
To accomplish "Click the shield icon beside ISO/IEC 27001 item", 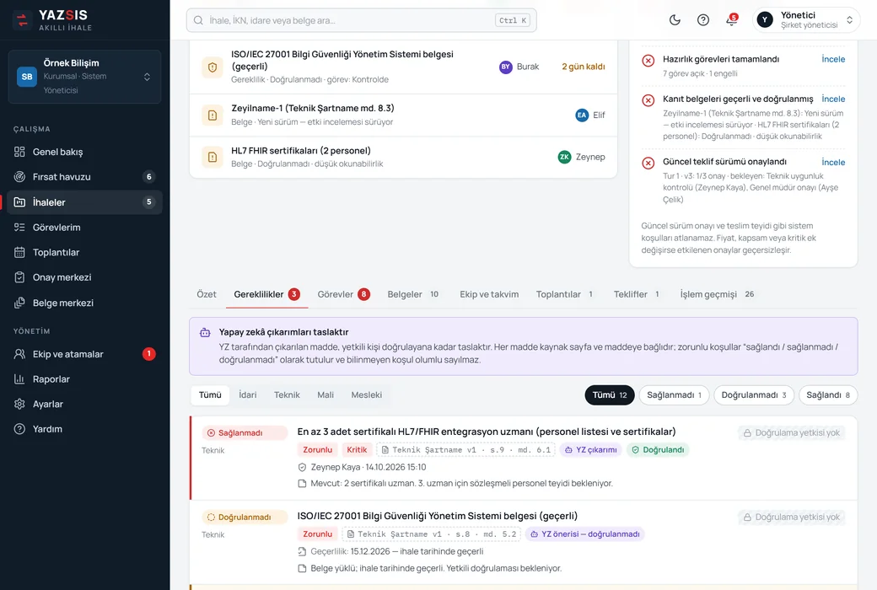I will (213, 67).
